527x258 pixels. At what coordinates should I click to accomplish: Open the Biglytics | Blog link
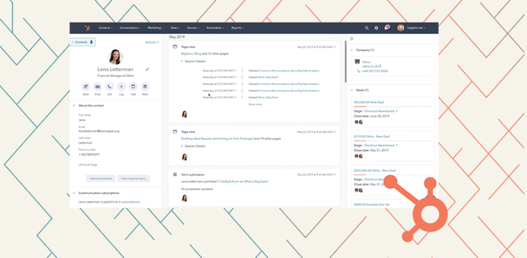[191, 53]
